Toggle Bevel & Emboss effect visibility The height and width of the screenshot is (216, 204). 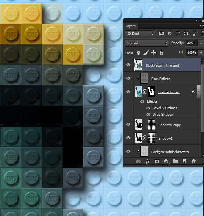click(148, 108)
